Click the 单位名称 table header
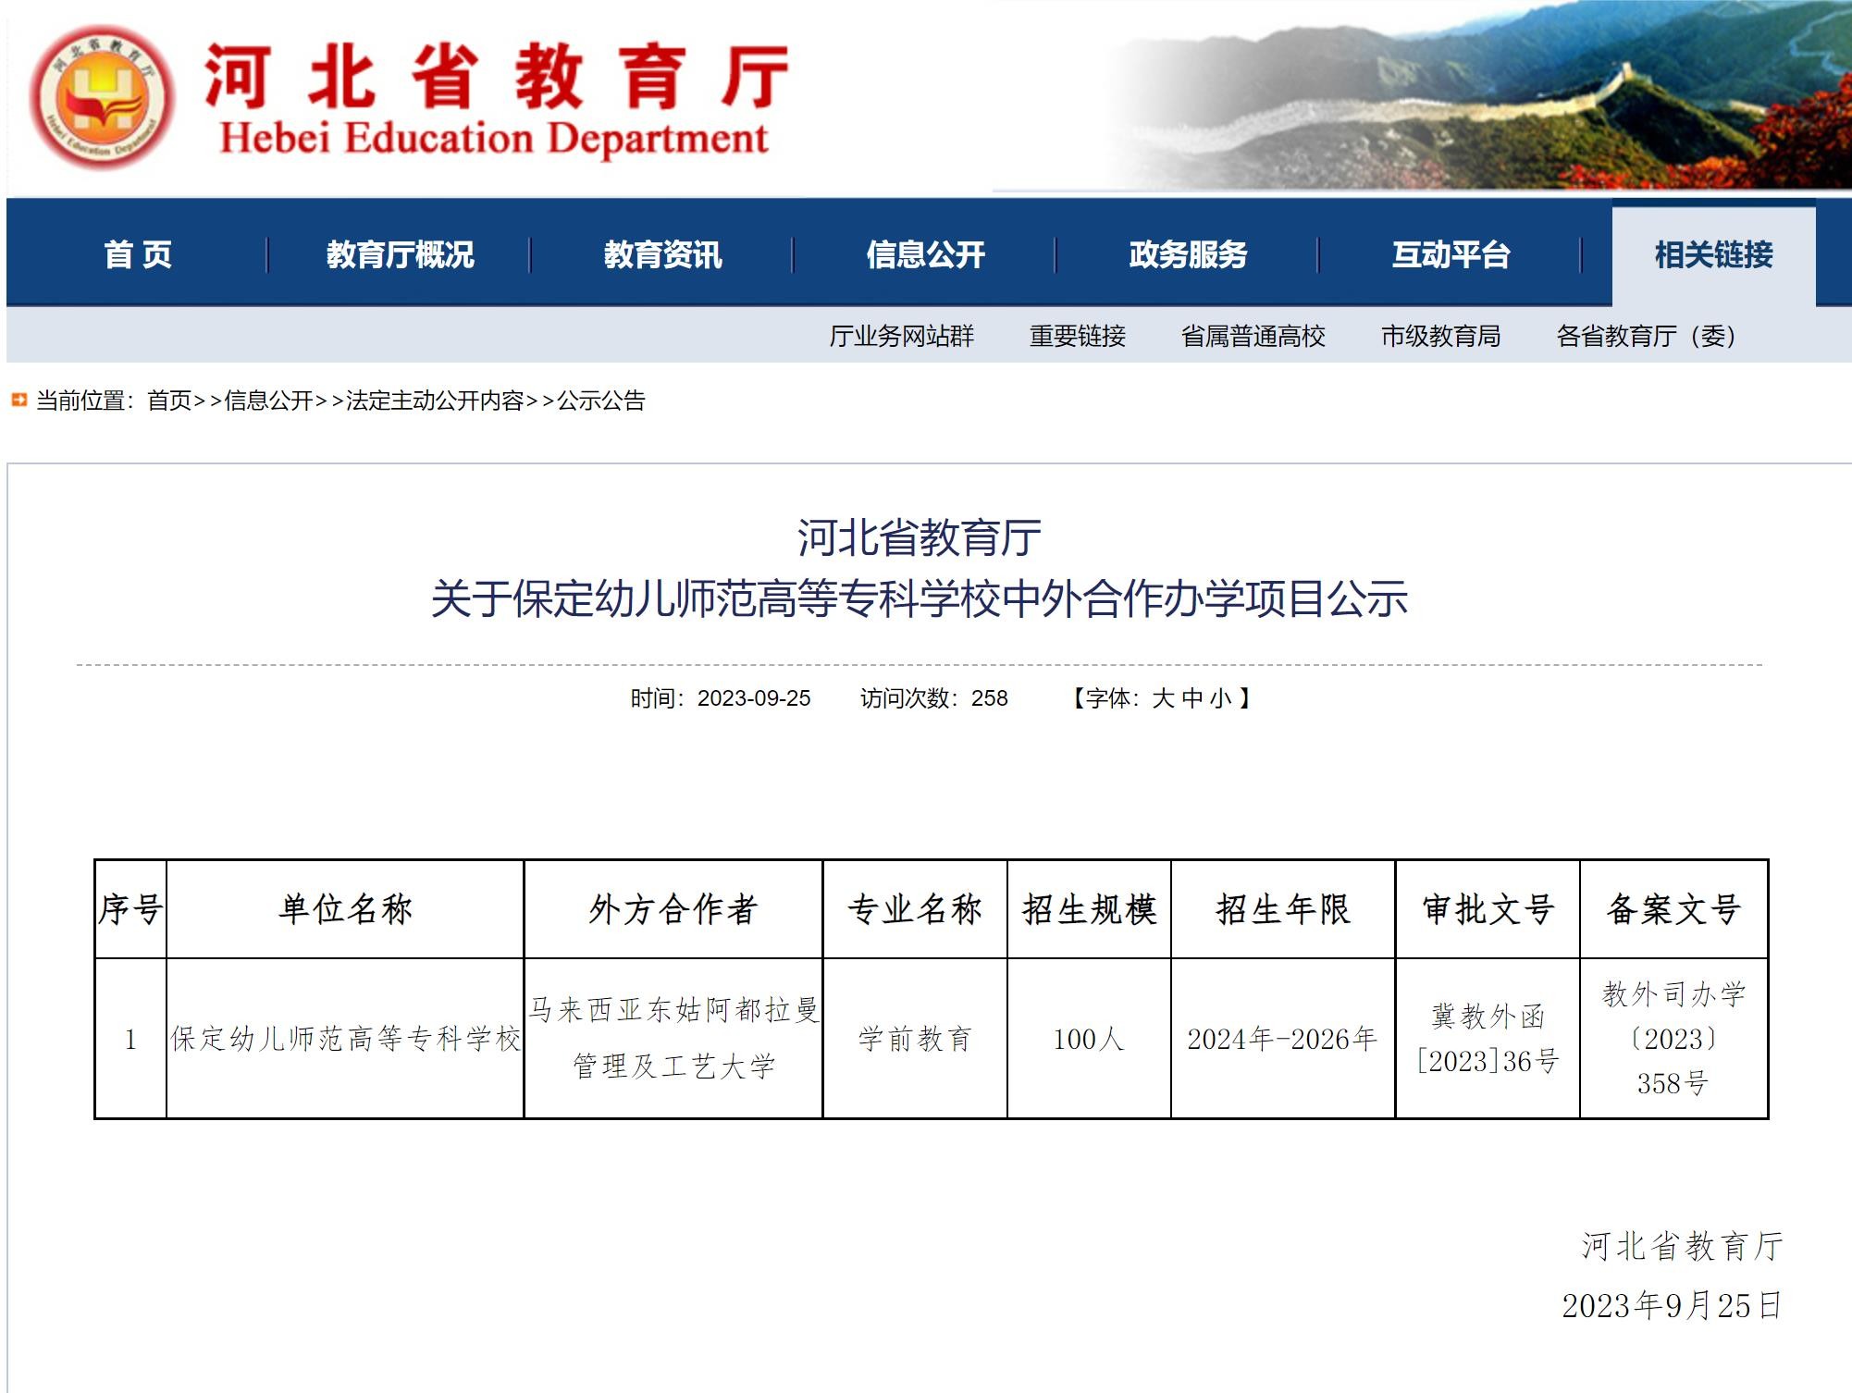The image size is (1852, 1393). tap(345, 909)
